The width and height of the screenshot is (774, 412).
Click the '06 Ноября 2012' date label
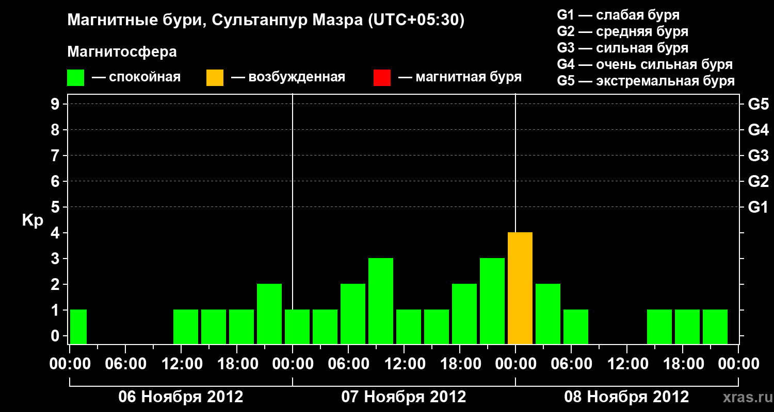click(181, 397)
